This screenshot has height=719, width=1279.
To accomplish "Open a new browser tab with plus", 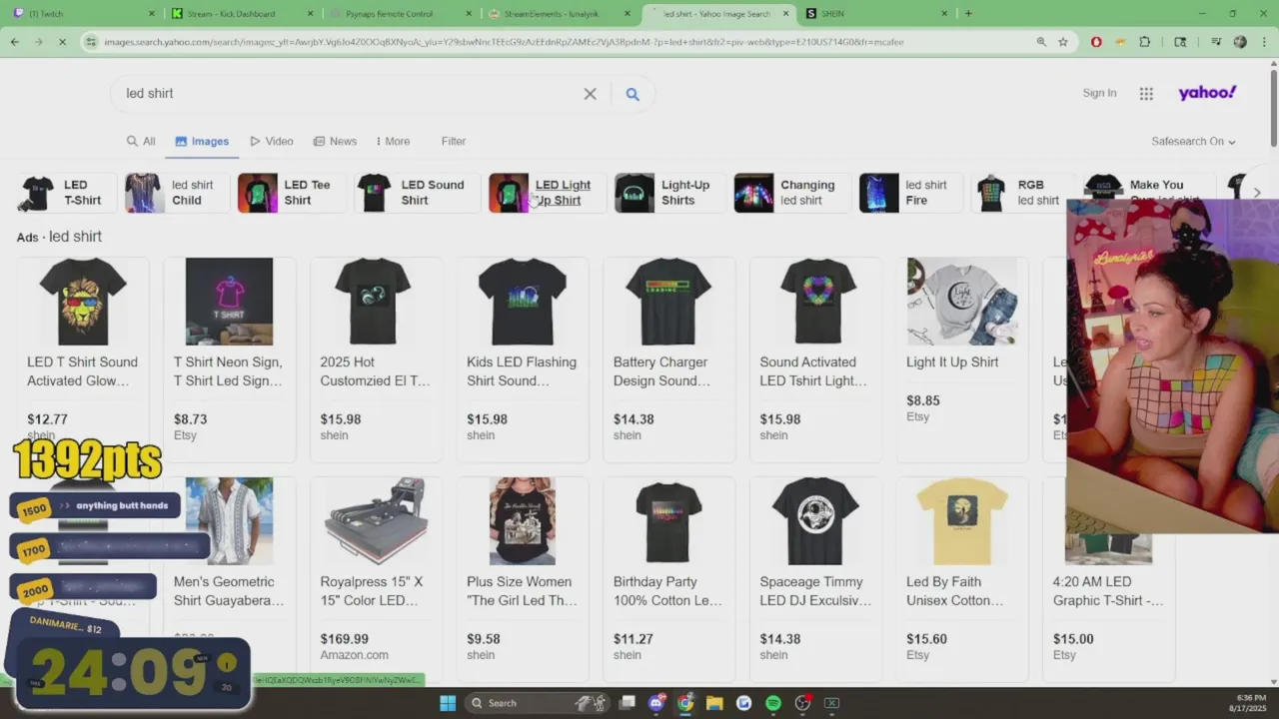I will click(967, 13).
